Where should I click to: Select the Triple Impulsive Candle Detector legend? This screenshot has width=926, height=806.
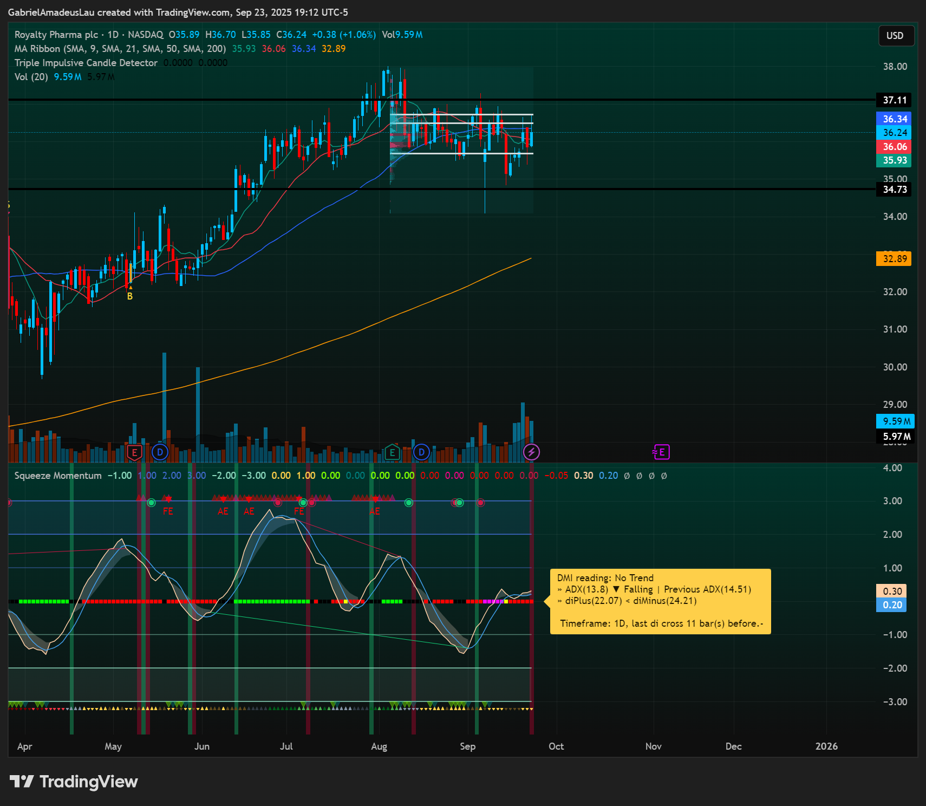click(x=86, y=63)
